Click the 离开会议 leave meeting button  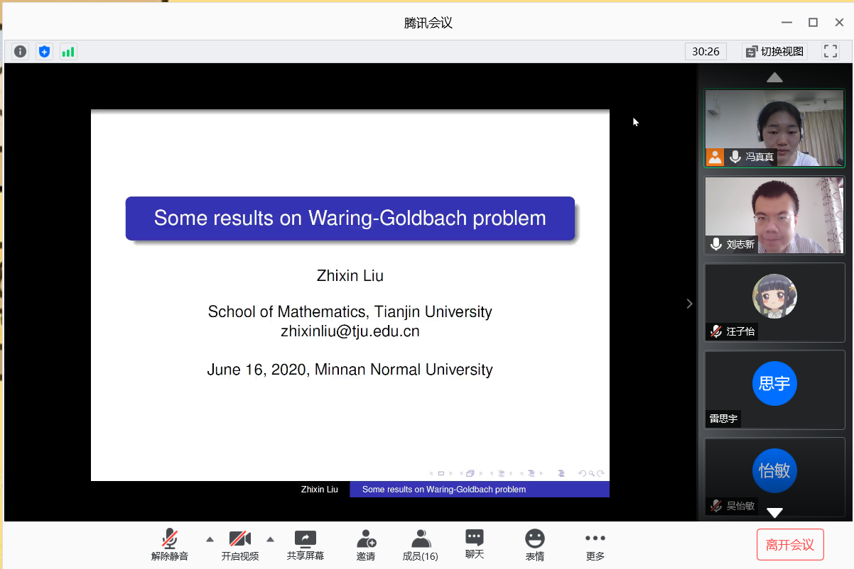point(790,545)
